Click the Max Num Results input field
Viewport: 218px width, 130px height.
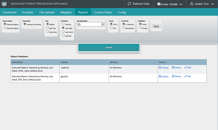tap(89, 24)
